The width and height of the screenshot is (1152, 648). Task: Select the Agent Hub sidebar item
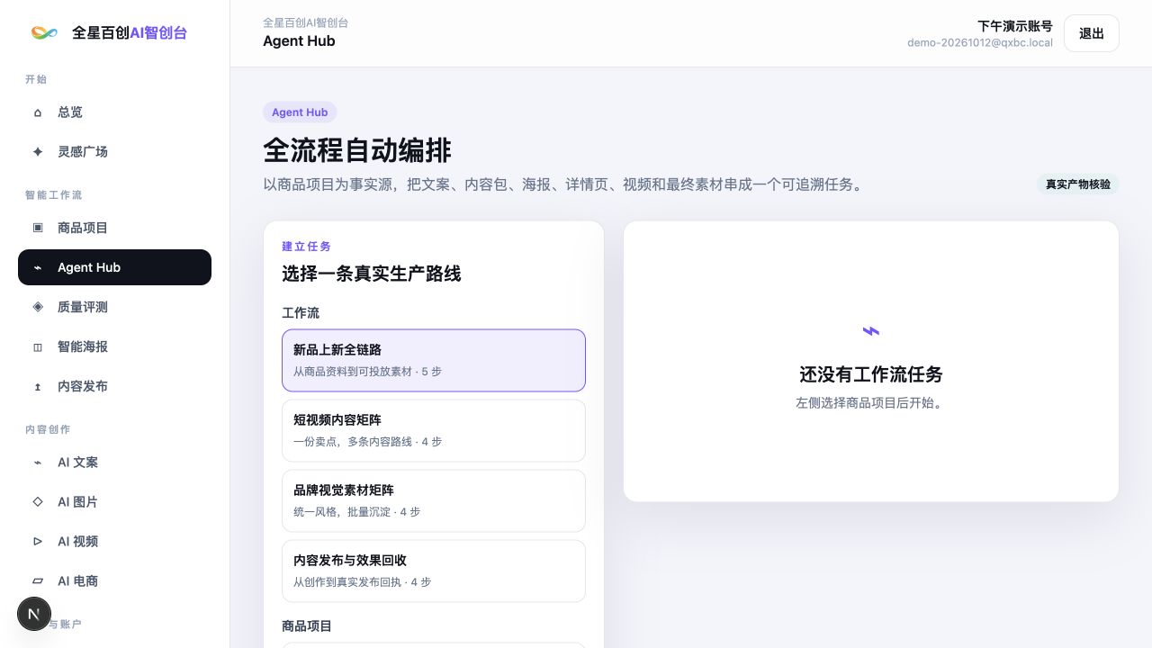click(x=114, y=267)
